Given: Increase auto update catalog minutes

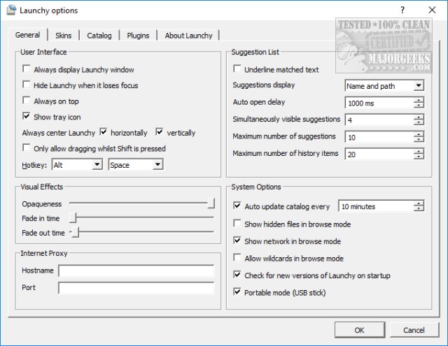Looking at the screenshot, I should pos(419,203).
